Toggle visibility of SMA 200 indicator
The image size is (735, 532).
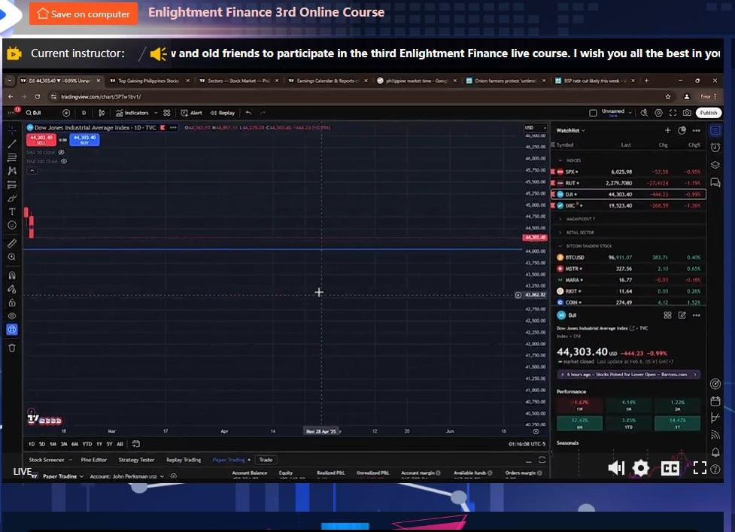(x=63, y=161)
